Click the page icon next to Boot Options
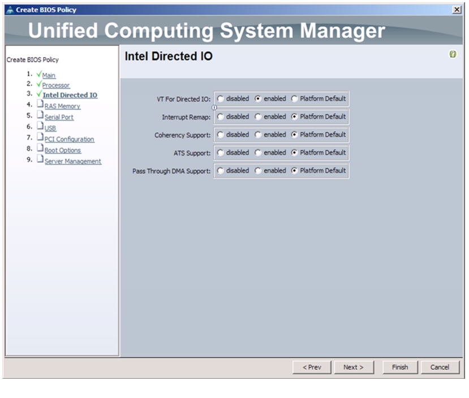Viewport: 469px width, 398px height. [x=40, y=148]
